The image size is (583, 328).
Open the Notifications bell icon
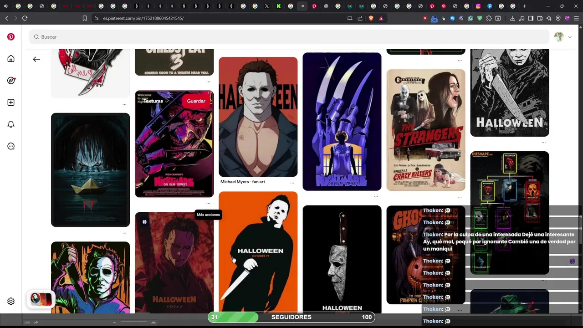pyautogui.click(x=11, y=124)
